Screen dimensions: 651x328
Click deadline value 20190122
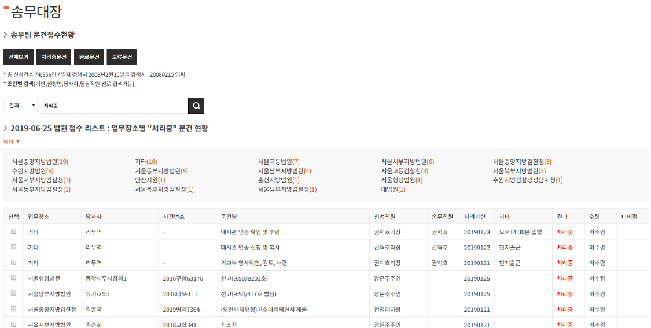pyautogui.click(x=477, y=248)
